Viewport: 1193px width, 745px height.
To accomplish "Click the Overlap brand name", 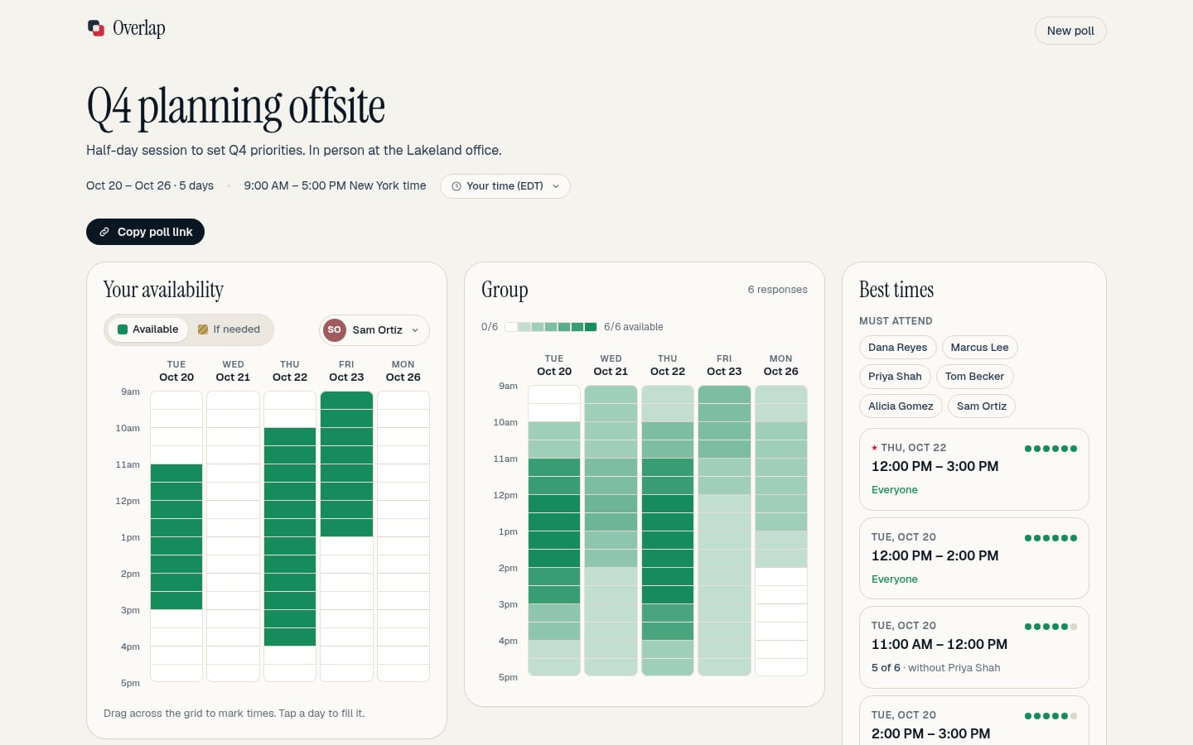I will tap(139, 28).
